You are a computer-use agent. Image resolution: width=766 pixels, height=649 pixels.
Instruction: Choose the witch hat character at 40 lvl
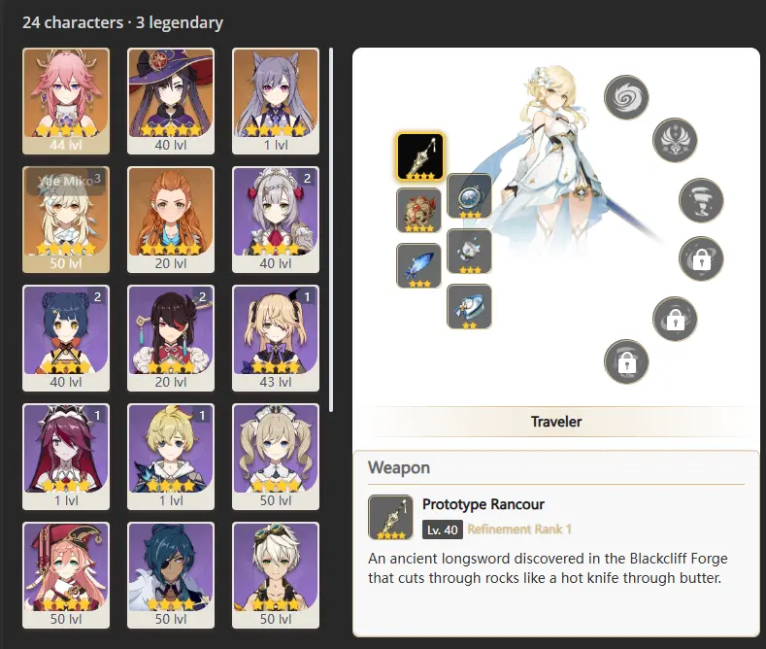click(171, 101)
